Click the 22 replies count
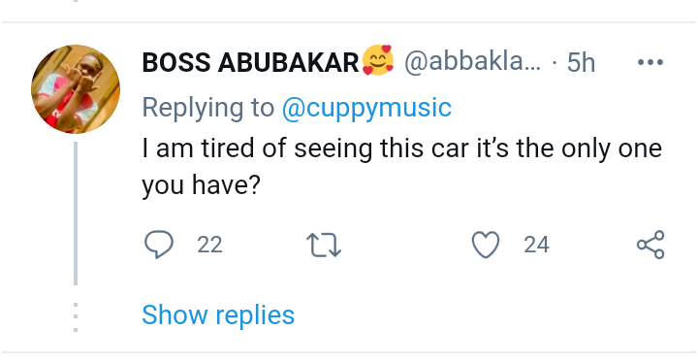This screenshot has height=363, width=698. 209,245
